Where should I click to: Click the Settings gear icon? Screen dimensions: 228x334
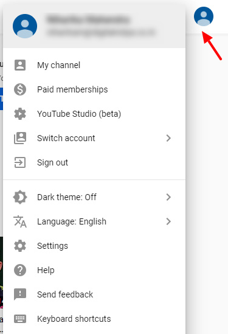(x=20, y=246)
